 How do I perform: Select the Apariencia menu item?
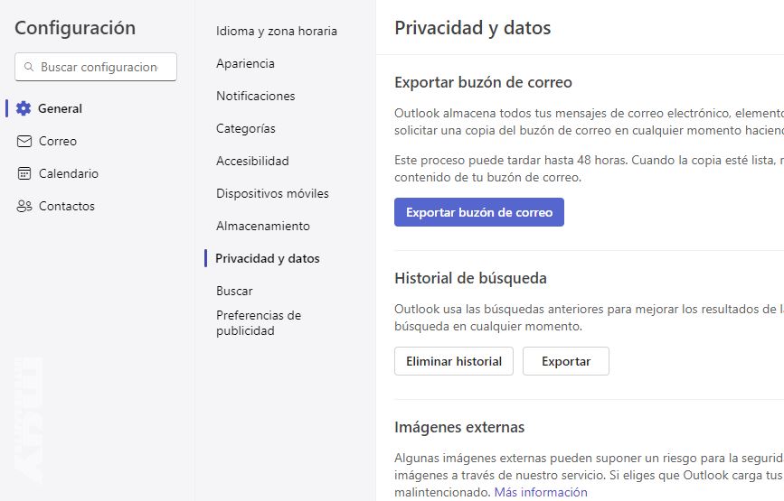(x=245, y=63)
